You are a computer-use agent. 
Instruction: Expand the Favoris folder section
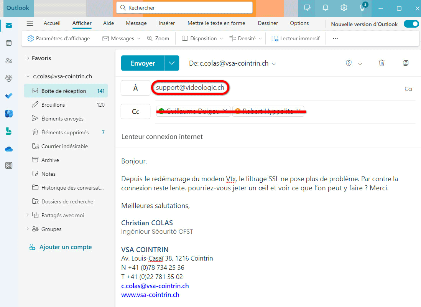pyautogui.click(x=28, y=58)
